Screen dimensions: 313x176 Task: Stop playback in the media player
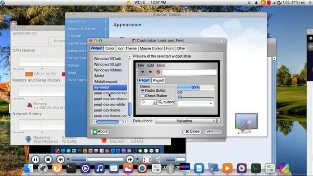(x=48, y=159)
